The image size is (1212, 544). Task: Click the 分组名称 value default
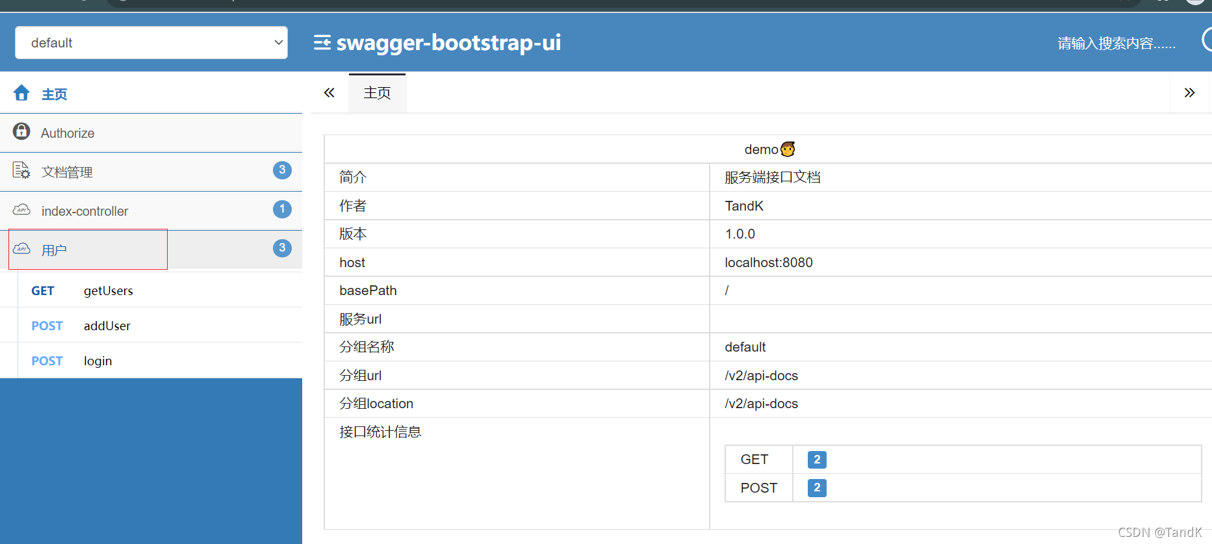point(745,347)
